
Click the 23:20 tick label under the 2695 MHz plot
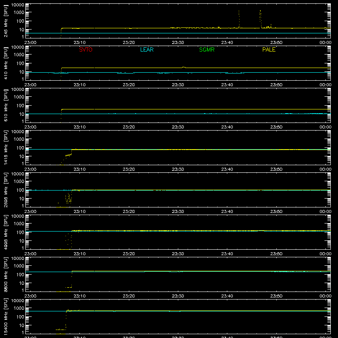click(x=129, y=212)
